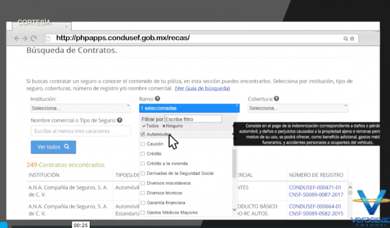
Task: Close the browser tab with the x
Action: (66, 26)
